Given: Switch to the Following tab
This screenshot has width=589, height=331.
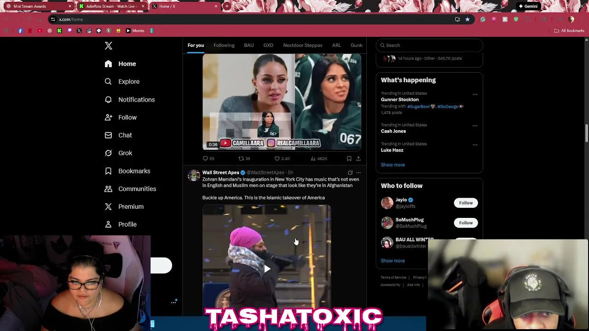Looking at the screenshot, I should 224,45.
